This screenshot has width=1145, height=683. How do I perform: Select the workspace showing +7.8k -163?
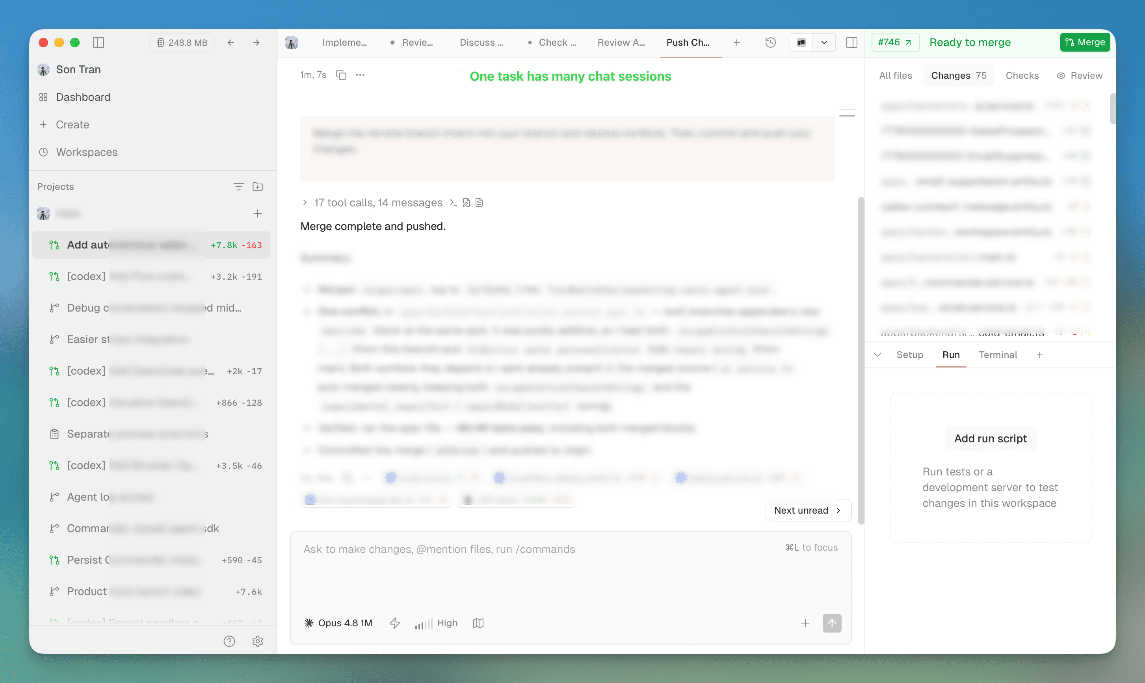point(151,245)
